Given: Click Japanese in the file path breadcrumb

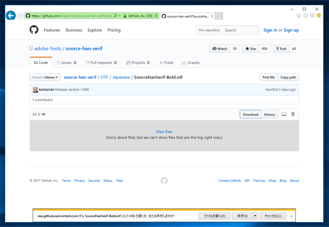Looking at the screenshot, I should point(121,77).
